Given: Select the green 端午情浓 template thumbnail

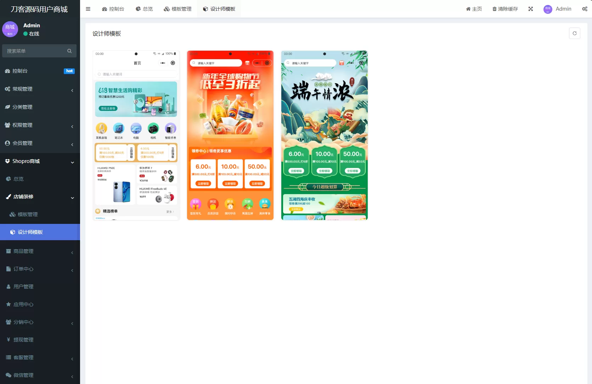Looking at the screenshot, I should (x=324, y=135).
